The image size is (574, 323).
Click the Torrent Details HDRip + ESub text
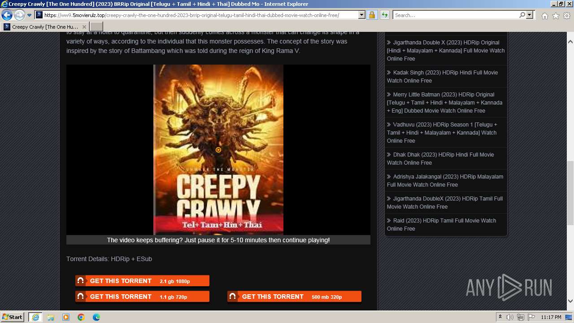tap(109, 259)
